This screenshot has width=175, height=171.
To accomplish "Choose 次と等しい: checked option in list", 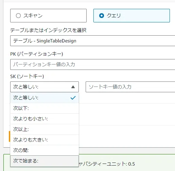I will click(x=45, y=98).
